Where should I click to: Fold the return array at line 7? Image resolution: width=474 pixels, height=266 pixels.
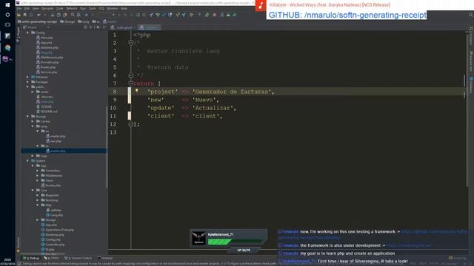click(131, 83)
